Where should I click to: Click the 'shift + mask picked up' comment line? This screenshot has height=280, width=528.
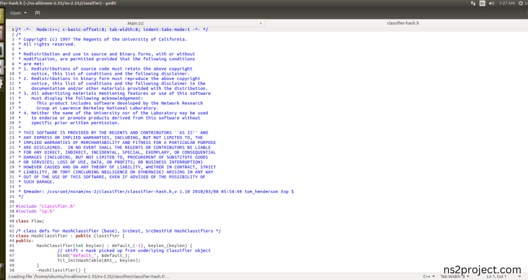click(x=134, y=250)
